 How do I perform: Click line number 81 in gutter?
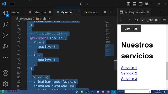(19, 77)
